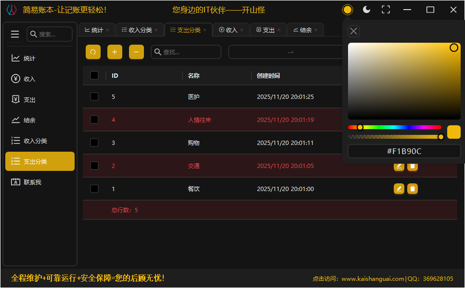The width and height of the screenshot is (465, 288).
Task: Toggle dark mode moon icon
Action: [x=366, y=10]
